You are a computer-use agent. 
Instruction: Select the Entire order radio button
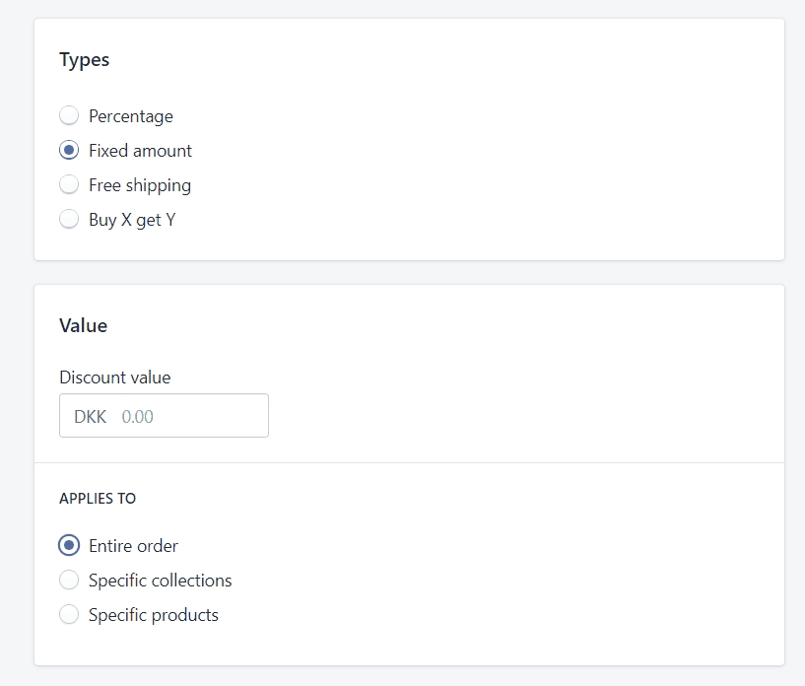coord(69,545)
